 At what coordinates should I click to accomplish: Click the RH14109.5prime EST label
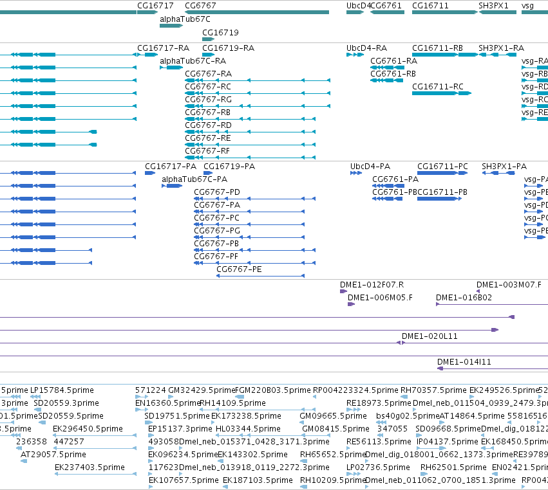232,403
